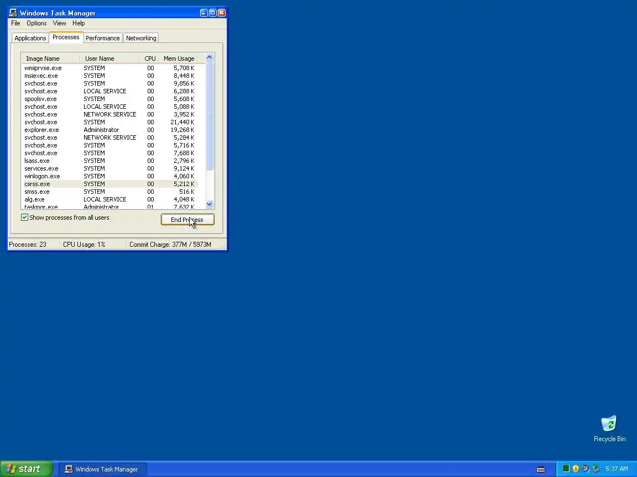Select the services.exe process

tap(109, 168)
